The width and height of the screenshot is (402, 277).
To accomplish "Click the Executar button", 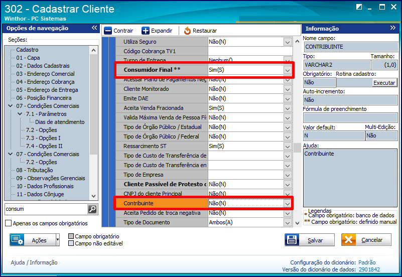I will pyautogui.click(x=384, y=82).
